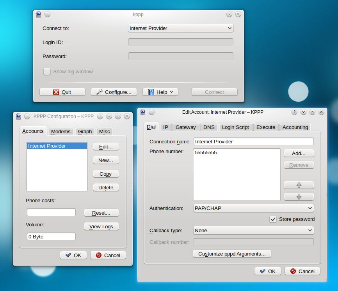Click the Customize pppd Arguments button
This screenshot has height=291, width=338.
(232, 254)
